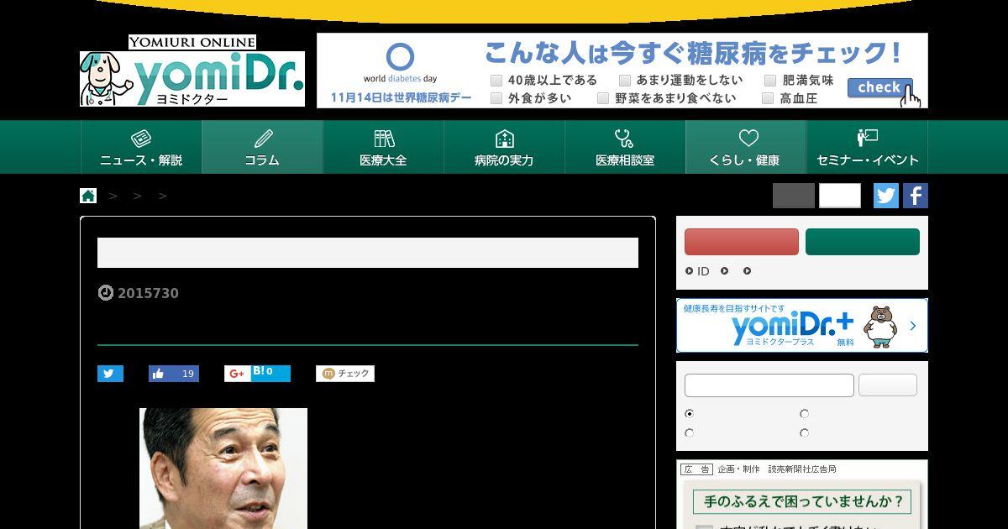Open the くらし・健康 menu
Image resolution: width=1008 pixels, height=529 pixels.
(746, 147)
